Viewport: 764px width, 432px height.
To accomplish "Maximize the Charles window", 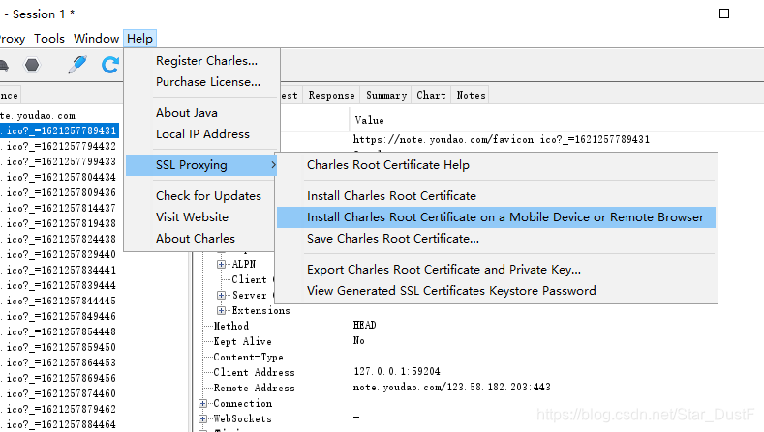I will tap(724, 14).
